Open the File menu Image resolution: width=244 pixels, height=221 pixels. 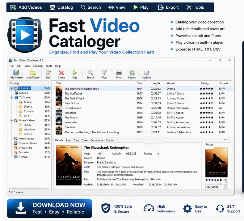point(11,66)
